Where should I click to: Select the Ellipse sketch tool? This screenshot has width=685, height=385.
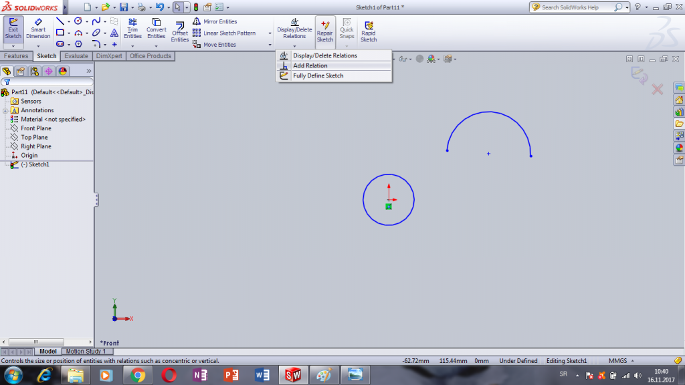click(96, 33)
